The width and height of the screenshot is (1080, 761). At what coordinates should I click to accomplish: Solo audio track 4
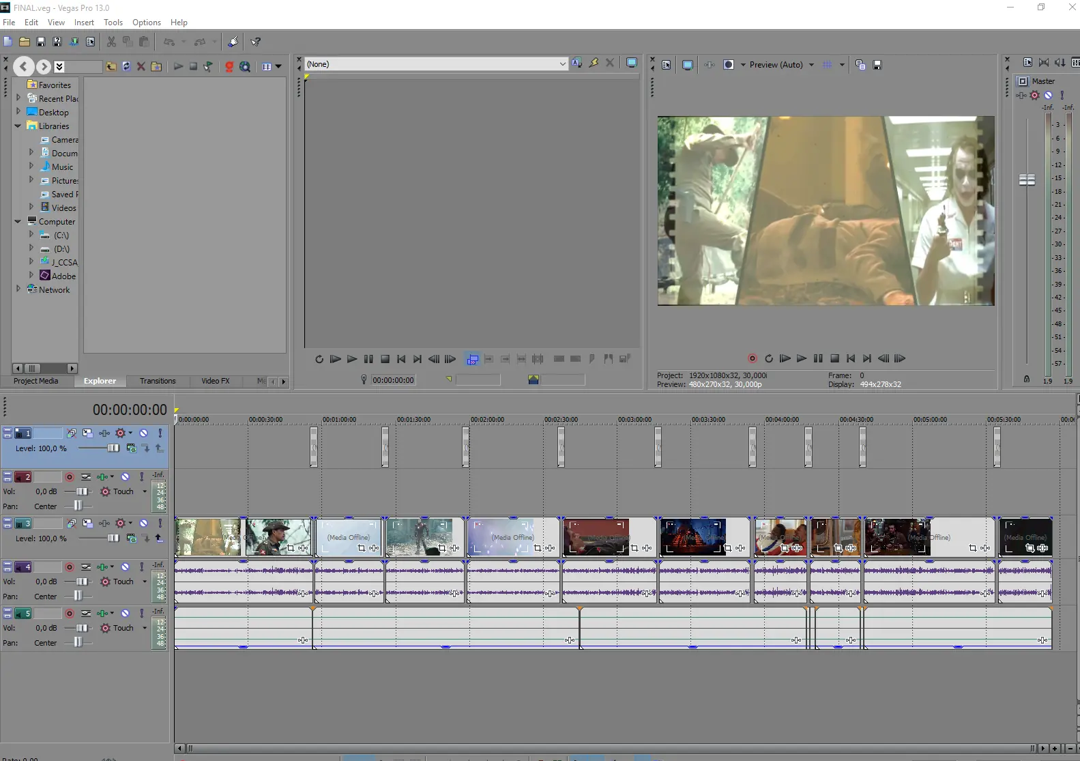(142, 566)
